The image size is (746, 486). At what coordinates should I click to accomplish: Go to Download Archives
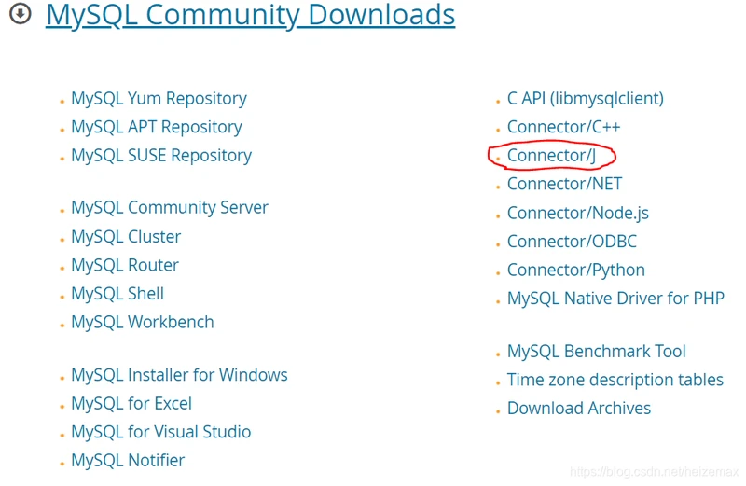(x=579, y=409)
